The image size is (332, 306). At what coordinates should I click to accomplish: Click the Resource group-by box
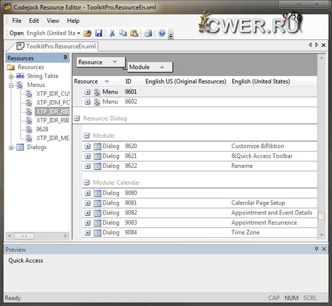point(101,62)
